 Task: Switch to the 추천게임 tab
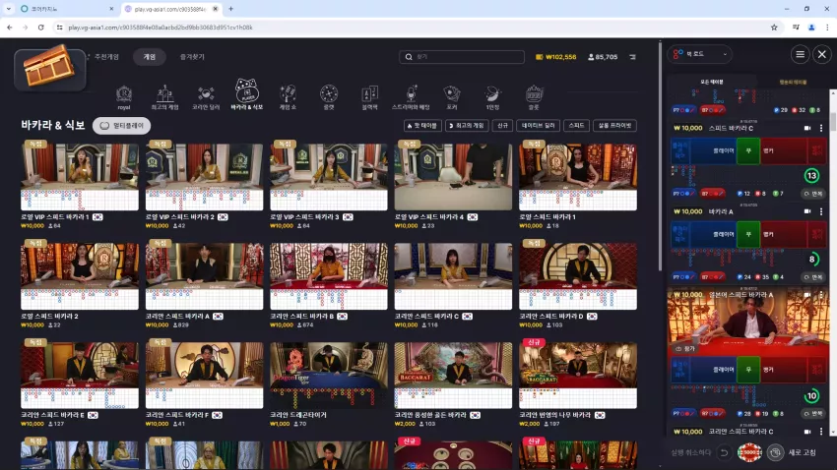tap(106, 57)
